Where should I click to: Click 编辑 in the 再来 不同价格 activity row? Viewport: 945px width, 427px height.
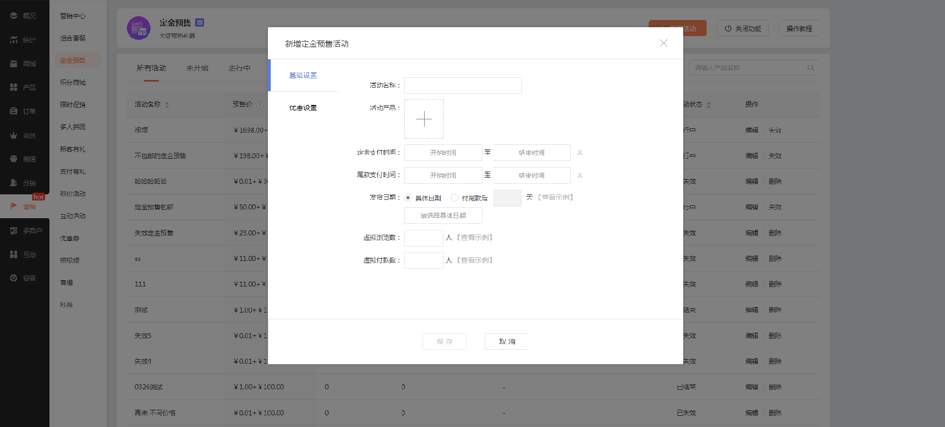752,413
